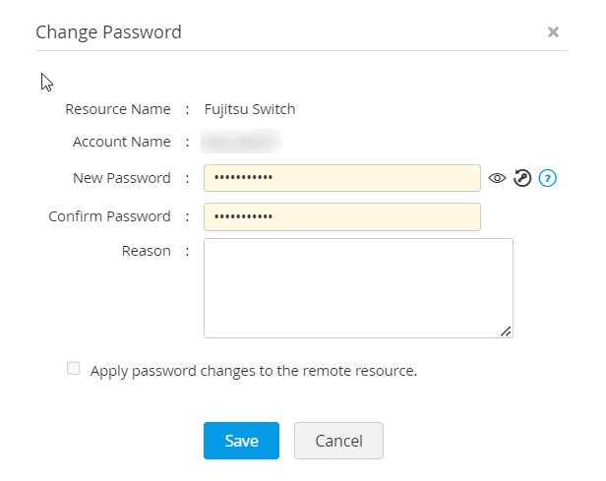Click the Reason box resize grip

pos(506,331)
